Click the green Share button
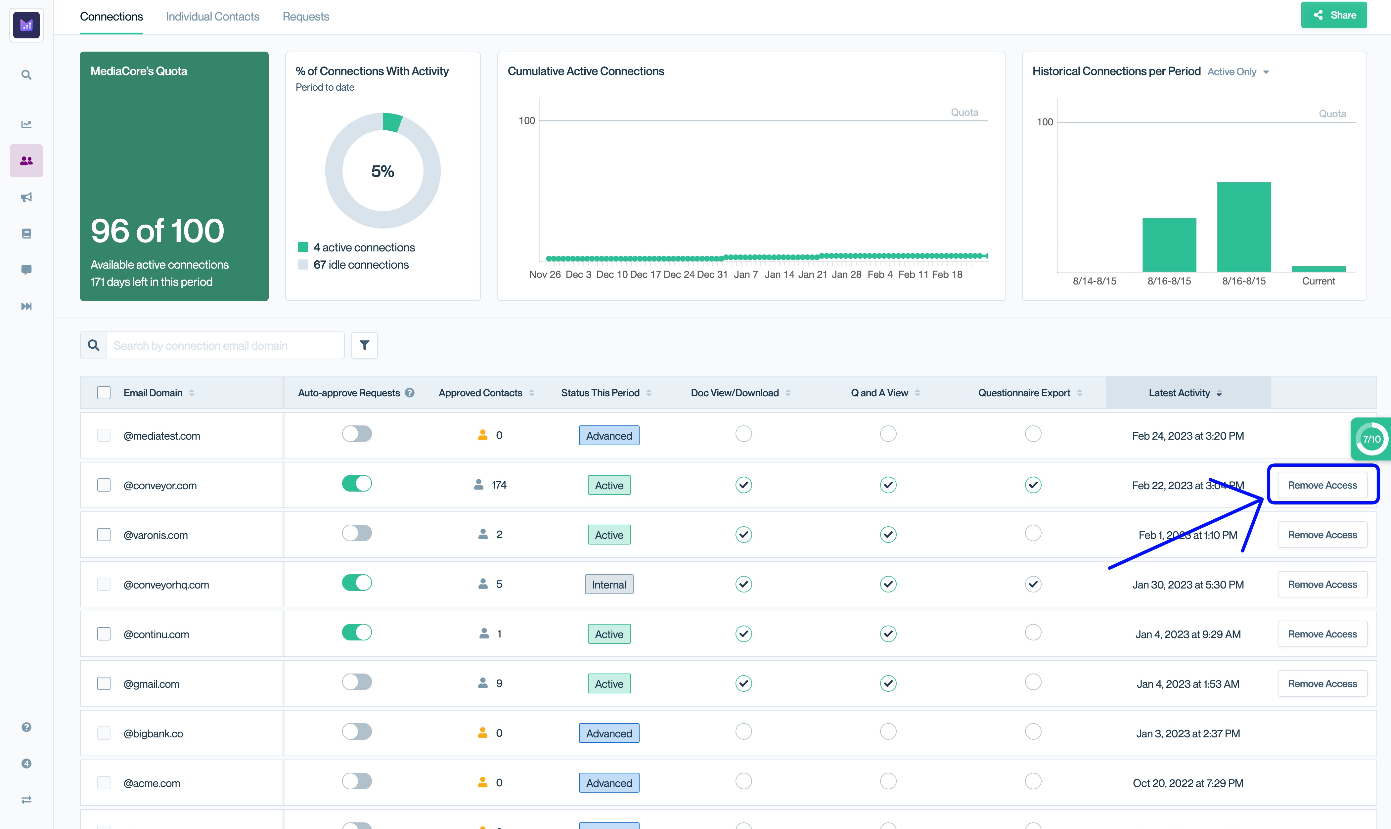Screen dimensions: 1391x829 click(x=1333, y=15)
